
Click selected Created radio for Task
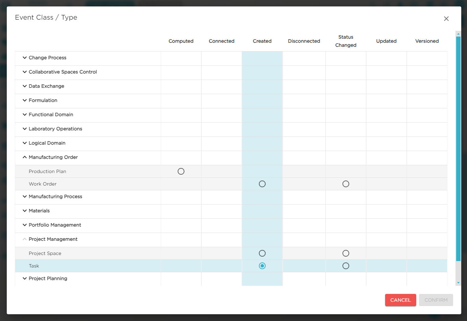point(262,266)
